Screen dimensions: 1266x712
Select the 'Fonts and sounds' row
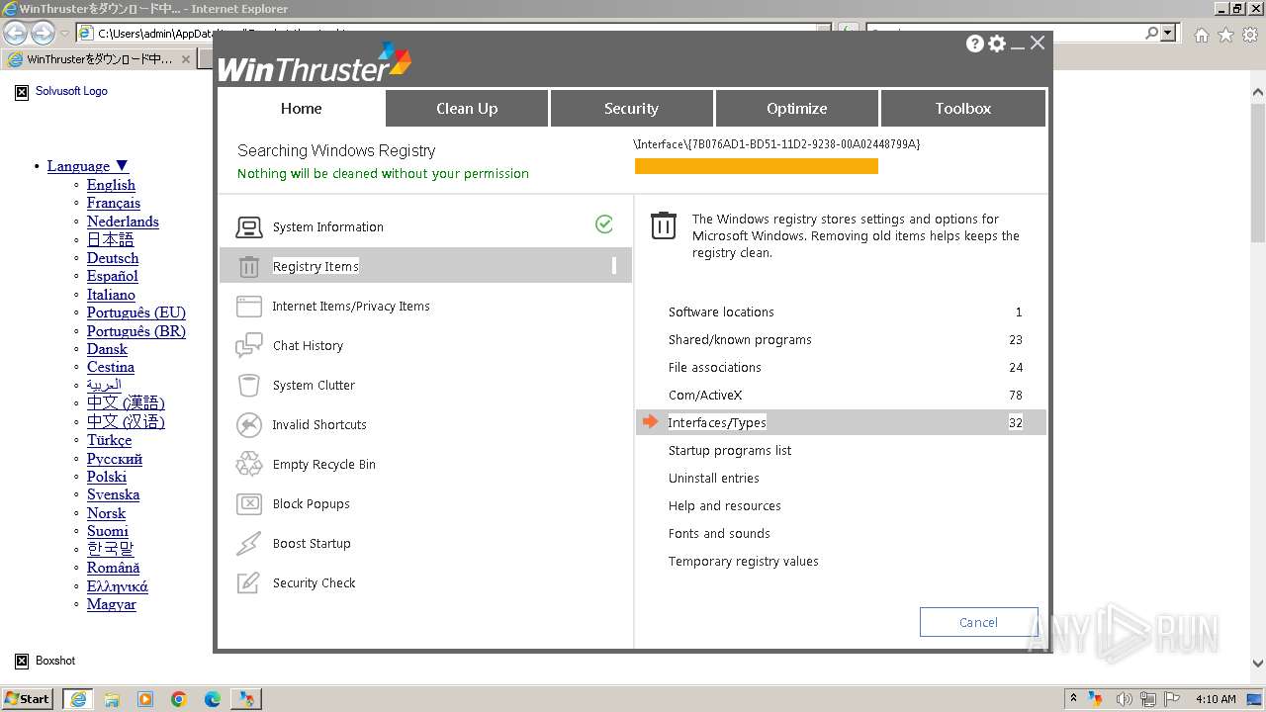coord(840,534)
